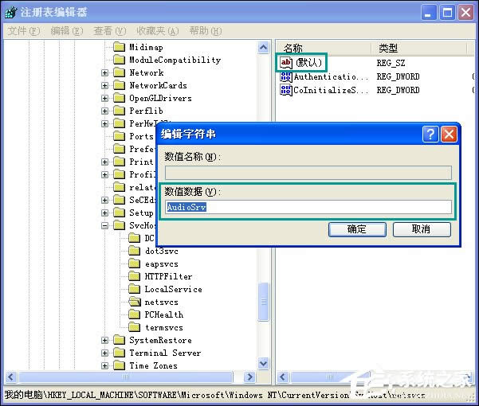Expand the Network tree node
479x406 pixels.
[x=105, y=72]
